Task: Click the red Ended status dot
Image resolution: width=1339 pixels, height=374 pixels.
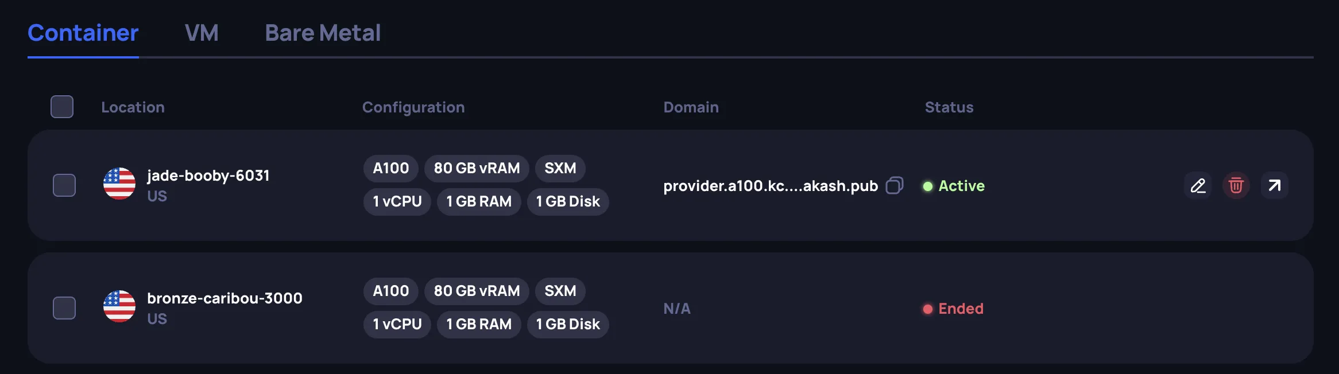Action: (928, 309)
